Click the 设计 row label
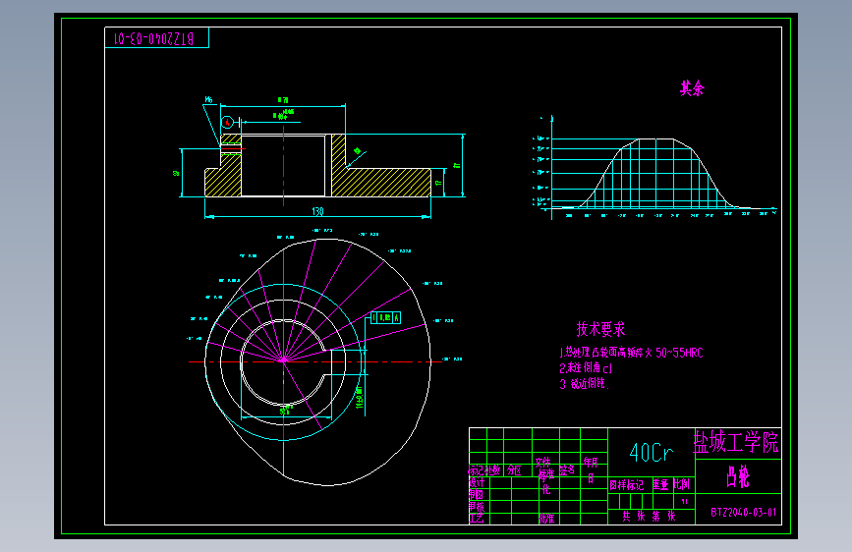The height and width of the screenshot is (552, 852). point(477,482)
